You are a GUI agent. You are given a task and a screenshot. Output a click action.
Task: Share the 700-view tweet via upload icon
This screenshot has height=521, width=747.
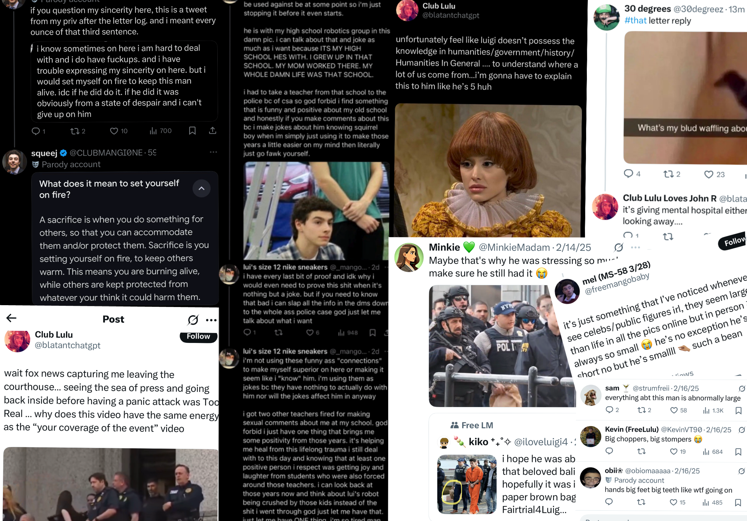[212, 131]
